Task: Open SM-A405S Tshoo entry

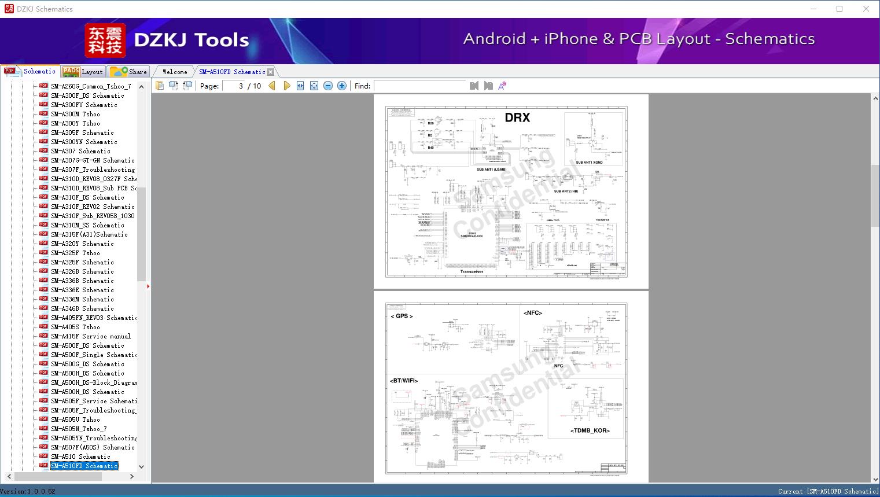Action: click(x=75, y=327)
